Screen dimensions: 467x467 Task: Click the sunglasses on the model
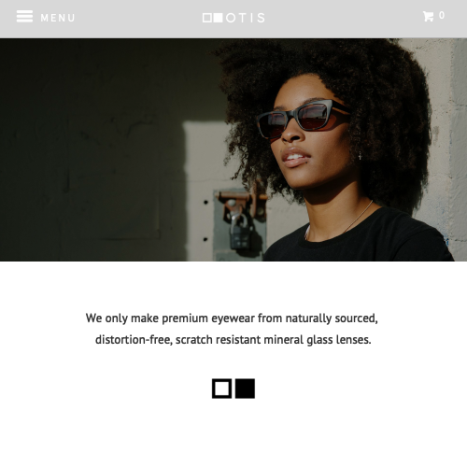pyautogui.click(x=302, y=119)
